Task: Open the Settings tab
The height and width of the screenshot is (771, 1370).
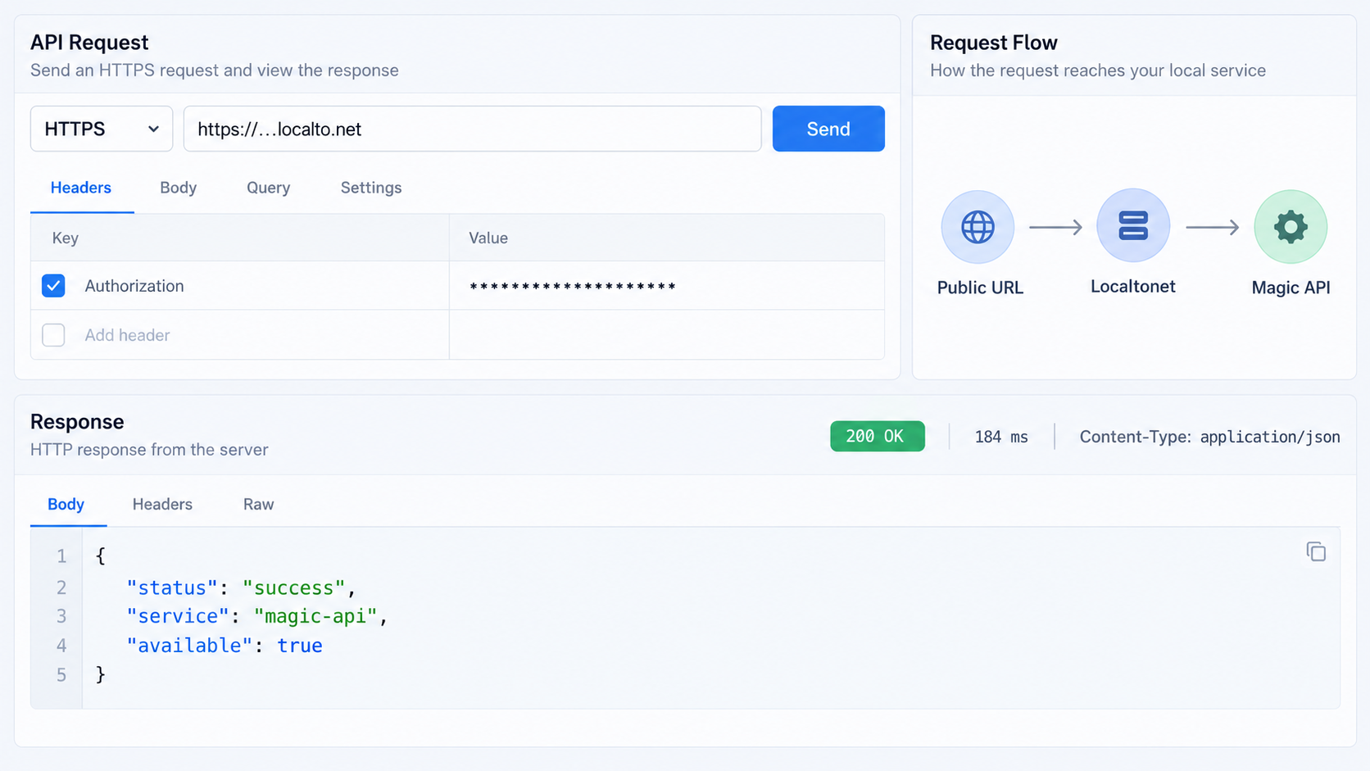Action: [371, 188]
